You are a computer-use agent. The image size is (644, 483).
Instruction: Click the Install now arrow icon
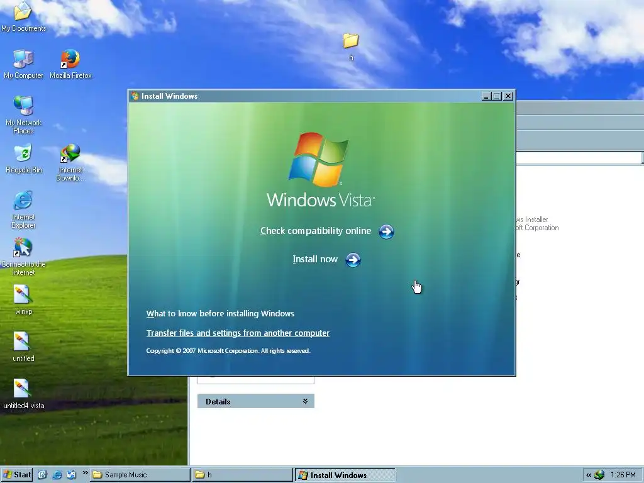tap(353, 260)
